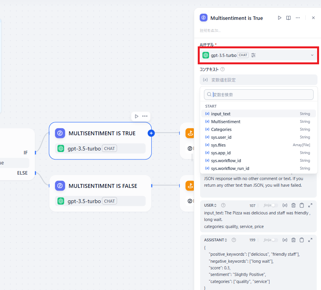
Task: Expand the USER message editor to fullscreen
Action: pos(310,205)
